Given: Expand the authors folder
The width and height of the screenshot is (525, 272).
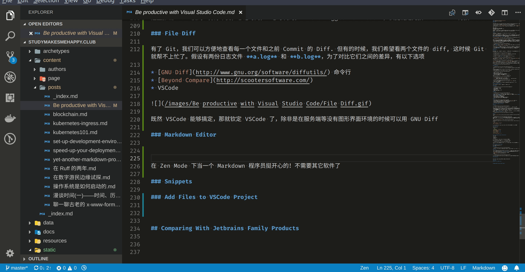Looking at the screenshot, I should pos(71,69).
